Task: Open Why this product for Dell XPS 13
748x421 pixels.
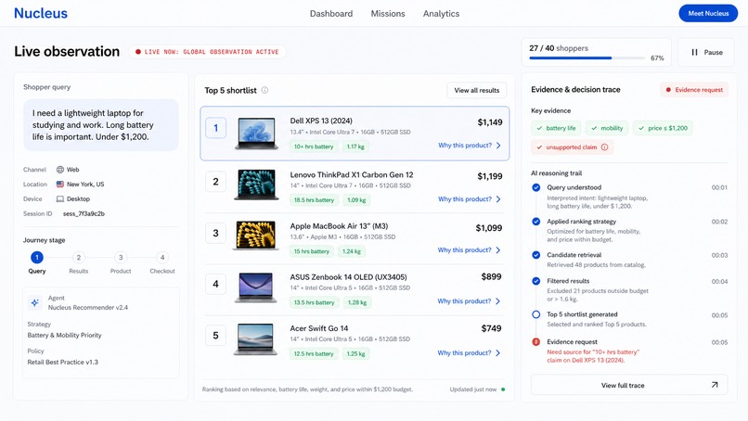Action: (x=470, y=146)
